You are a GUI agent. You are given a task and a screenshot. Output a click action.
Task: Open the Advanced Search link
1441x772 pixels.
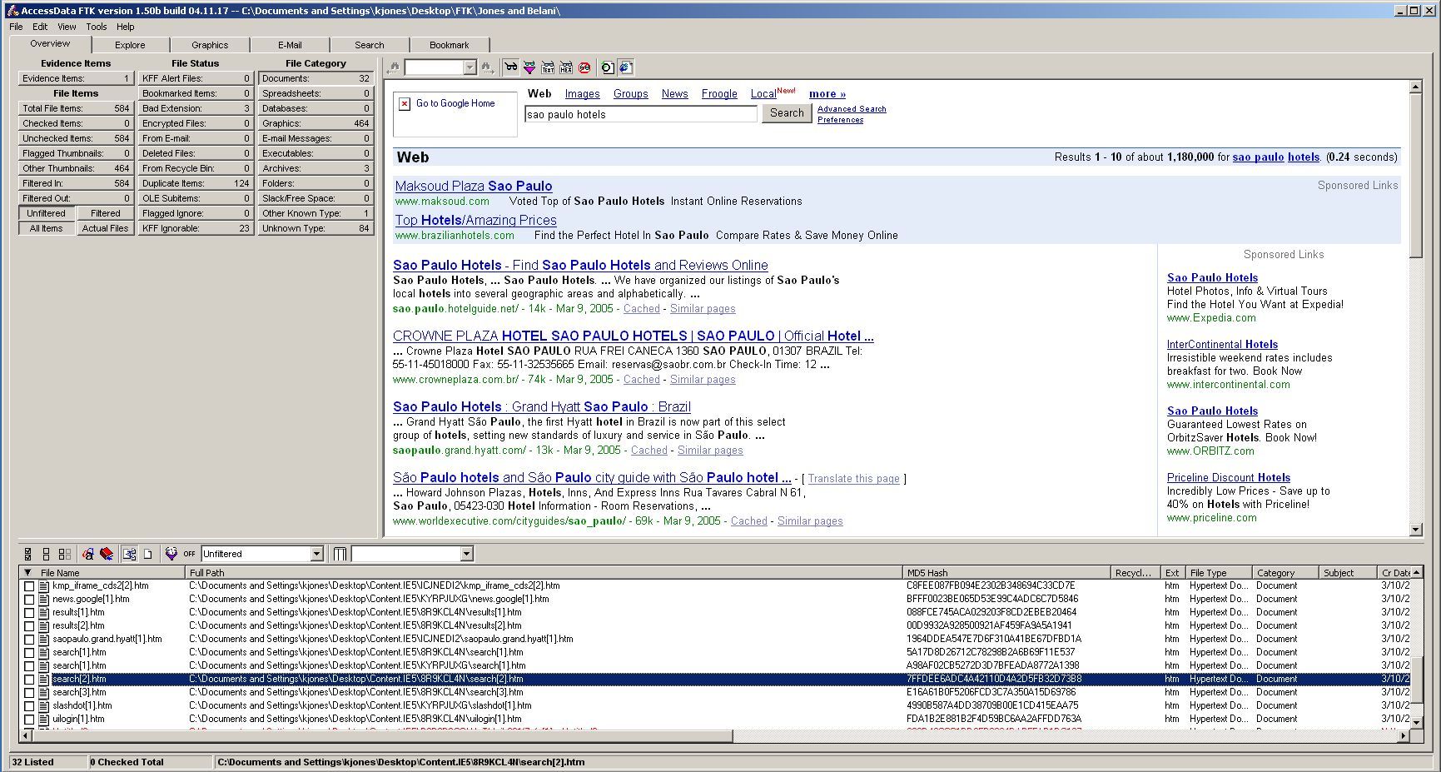852,109
